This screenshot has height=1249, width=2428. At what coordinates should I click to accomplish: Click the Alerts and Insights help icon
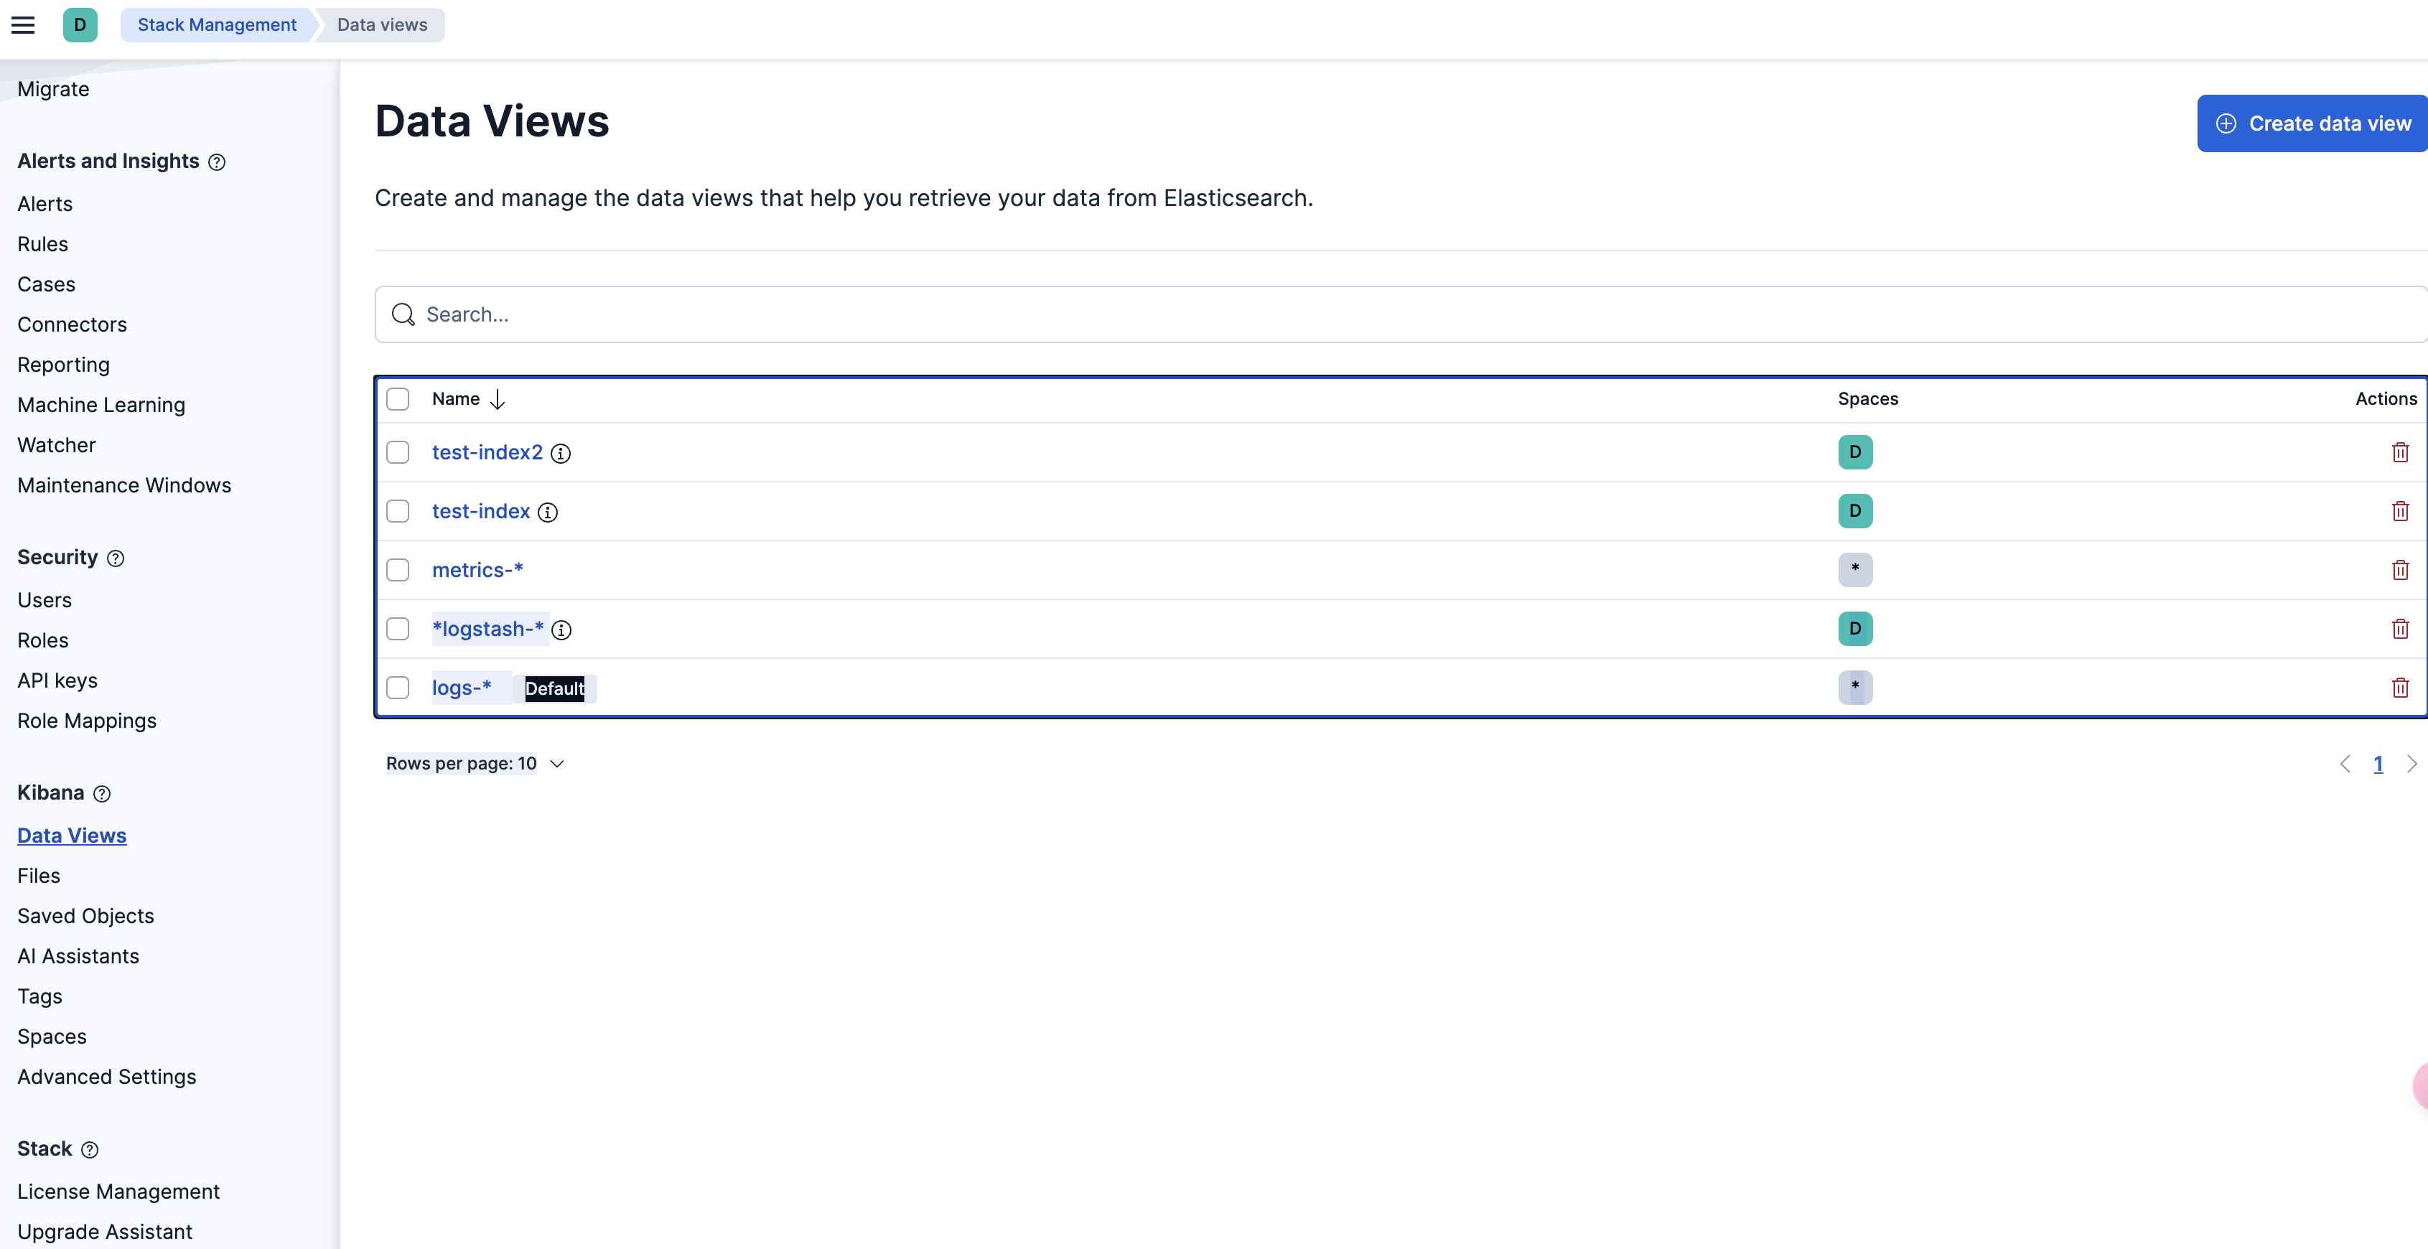pyautogui.click(x=217, y=162)
